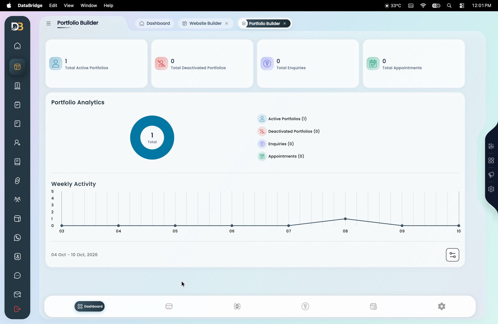The width and height of the screenshot is (498, 324).
Task: Click the add-user icon in the left sidebar
Action: pos(17,143)
